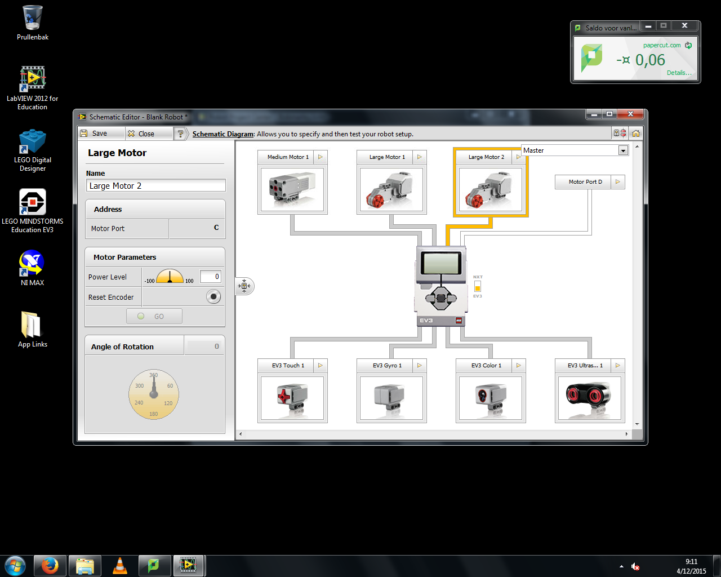
Task: Click the Angle of Rotation value field
Action: [x=204, y=346]
